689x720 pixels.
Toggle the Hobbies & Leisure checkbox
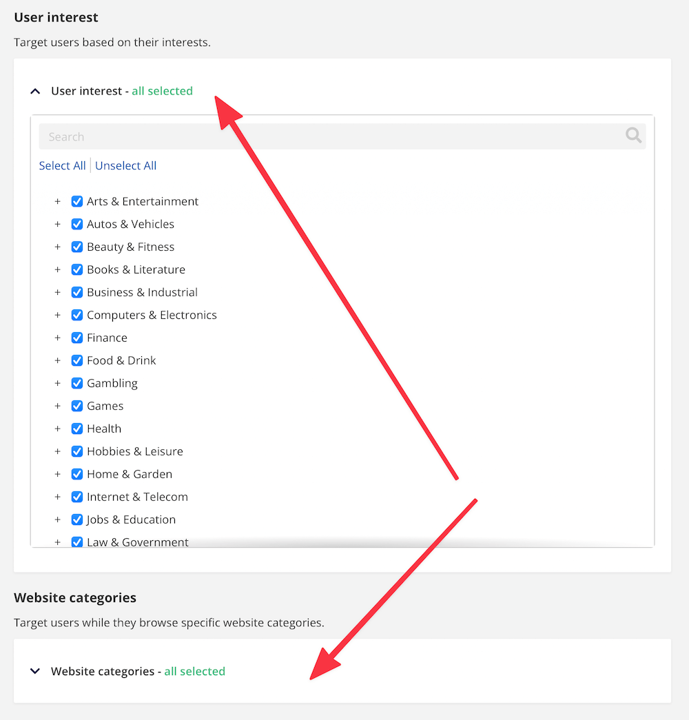pos(77,451)
